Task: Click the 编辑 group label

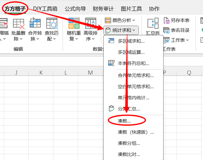Action: [x=18, y=49]
